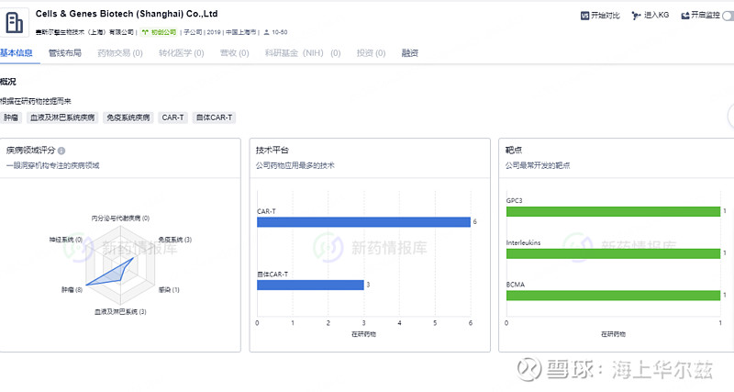Click the 进入KG graph icon
The image size is (734, 392).
pos(636,16)
